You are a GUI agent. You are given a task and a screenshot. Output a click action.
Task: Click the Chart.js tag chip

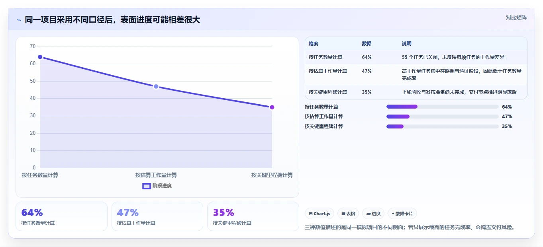[x=320, y=214]
